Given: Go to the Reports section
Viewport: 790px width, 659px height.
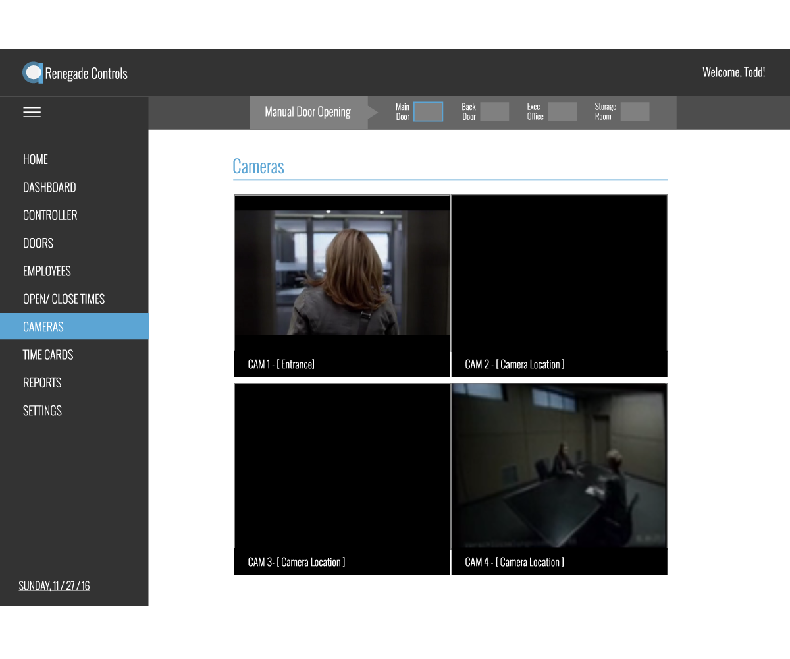Looking at the screenshot, I should coord(42,383).
